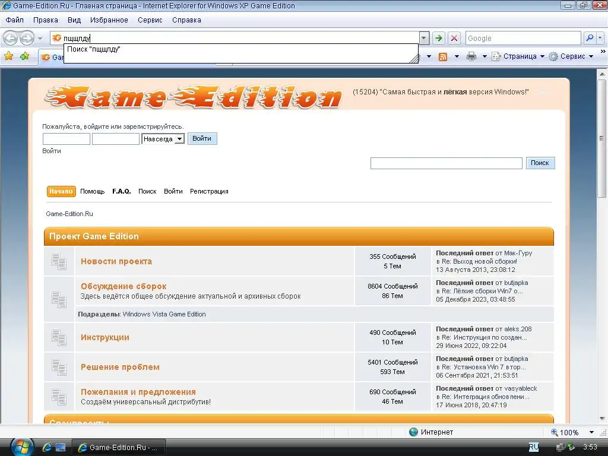The image size is (608, 456).
Task: Click the Favorites star icon
Action: pos(8,56)
